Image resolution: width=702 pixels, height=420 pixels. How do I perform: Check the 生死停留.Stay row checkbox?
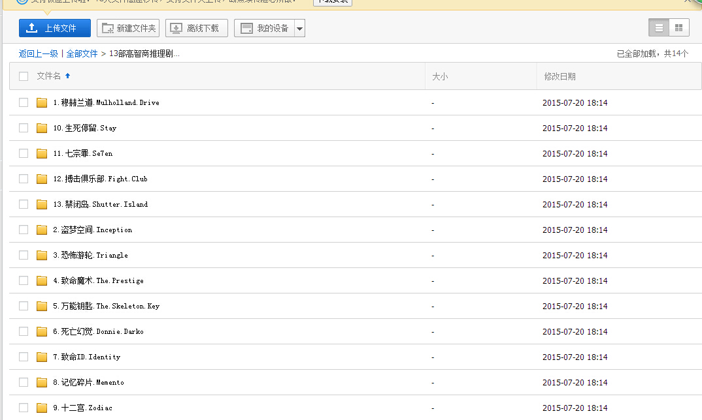point(24,128)
